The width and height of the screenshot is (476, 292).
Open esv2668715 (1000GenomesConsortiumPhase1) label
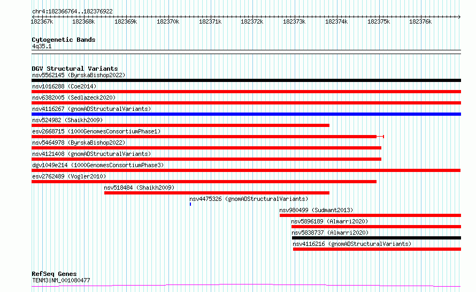coord(96,131)
